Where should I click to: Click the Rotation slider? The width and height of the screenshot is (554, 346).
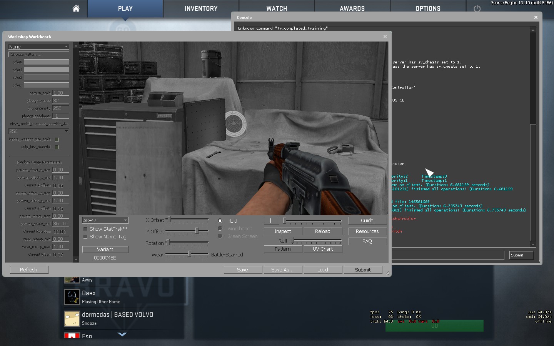tap(187, 243)
